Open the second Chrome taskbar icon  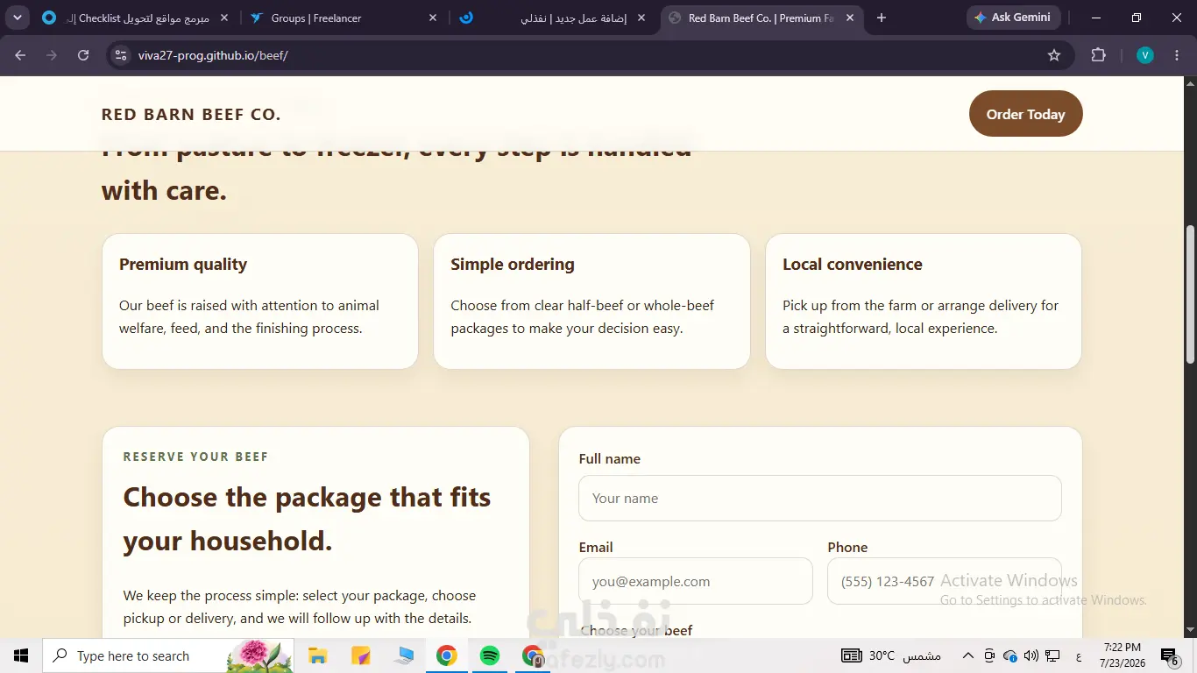coord(533,655)
